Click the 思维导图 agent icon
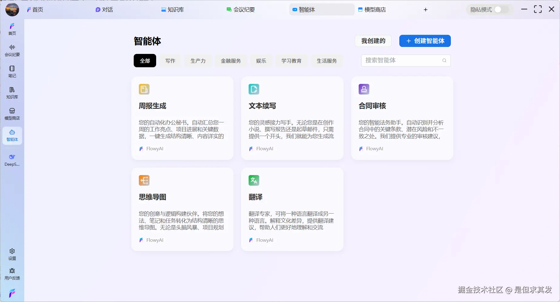The width and height of the screenshot is (560, 302). [144, 180]
